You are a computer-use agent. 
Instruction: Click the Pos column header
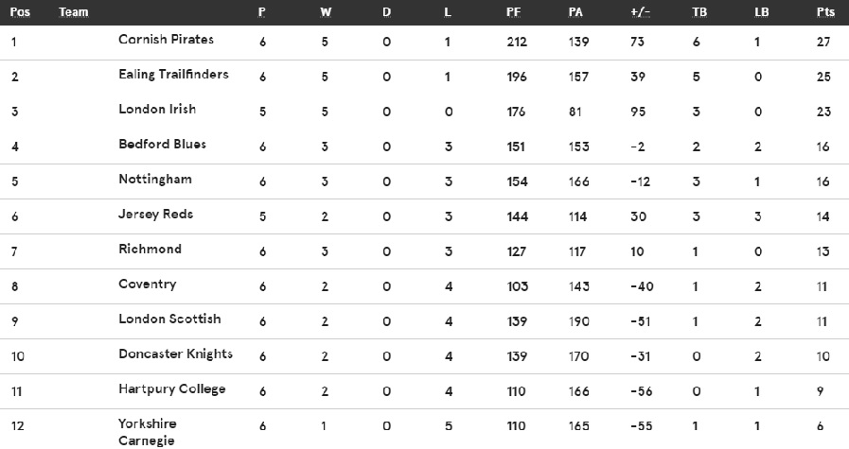pos(20,12)
